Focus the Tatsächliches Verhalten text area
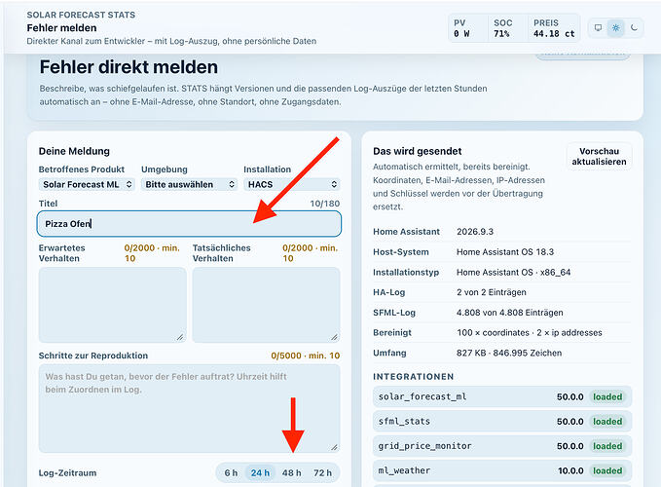Screen dimensions: 661x487 coord(266,305)
